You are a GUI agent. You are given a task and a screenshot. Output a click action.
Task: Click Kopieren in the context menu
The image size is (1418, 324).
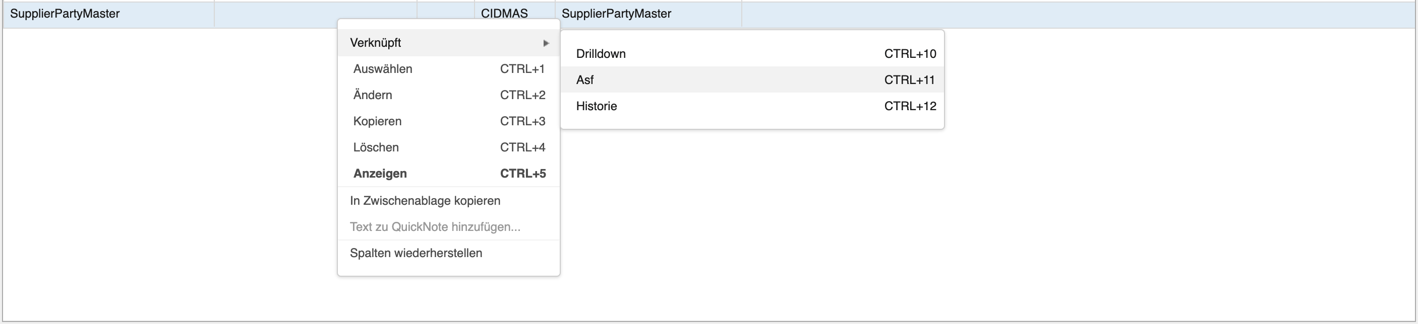click(377, 121)
